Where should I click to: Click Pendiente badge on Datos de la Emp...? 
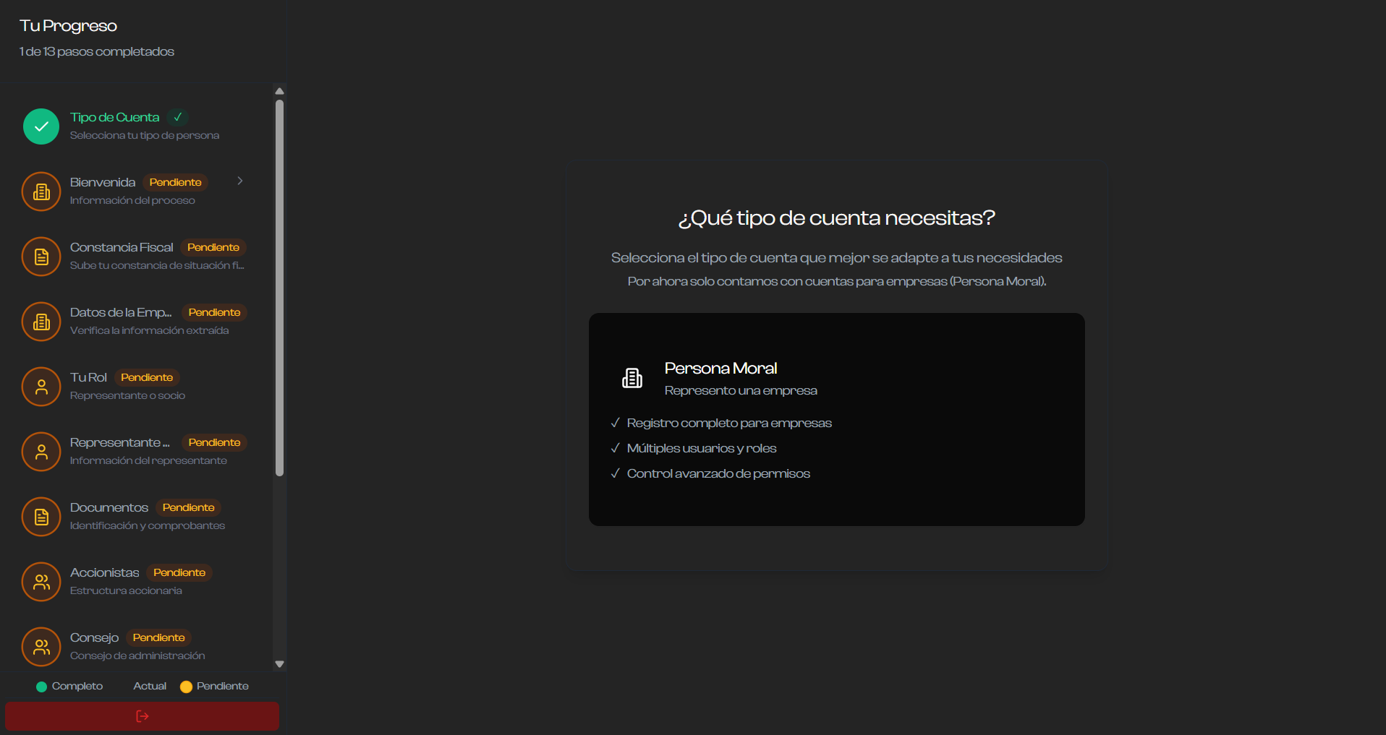point(215,312)
